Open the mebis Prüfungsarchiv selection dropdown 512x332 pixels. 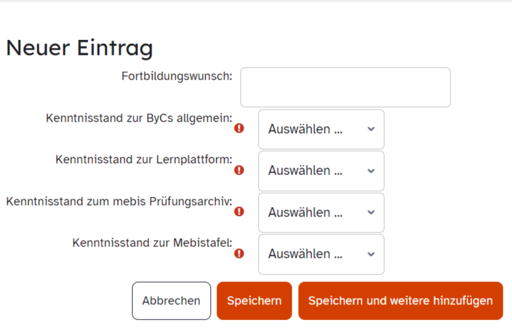[321, 212]
